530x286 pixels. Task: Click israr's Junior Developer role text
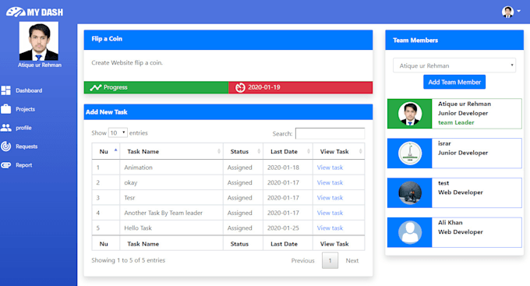point(463,153)
